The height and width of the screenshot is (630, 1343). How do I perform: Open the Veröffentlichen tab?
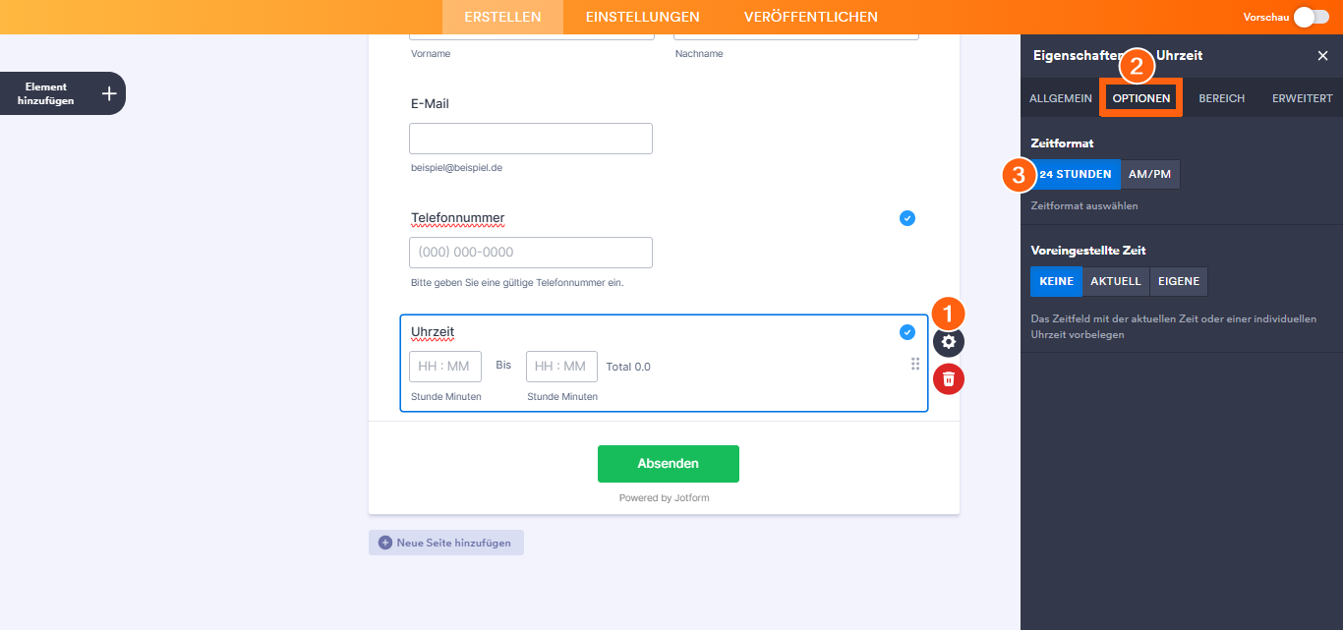[811, 17]
